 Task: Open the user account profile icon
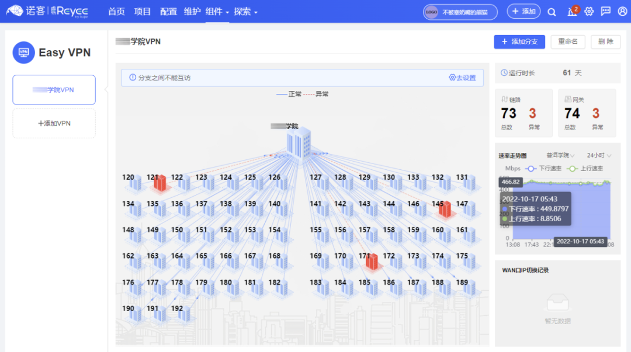pyautogui.click(x=623, y=11)
